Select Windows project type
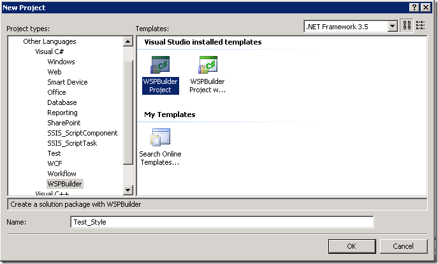The image size is (438, 264). [61, 62]
